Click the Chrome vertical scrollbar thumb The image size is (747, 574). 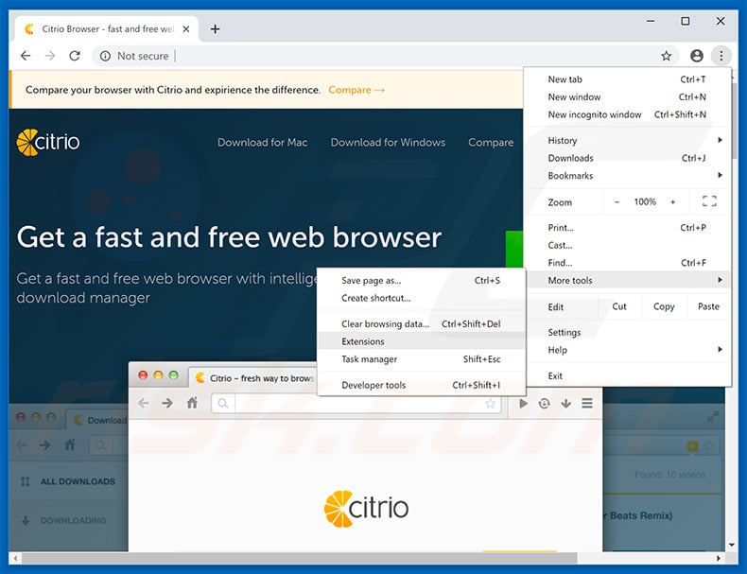point(735,121)
